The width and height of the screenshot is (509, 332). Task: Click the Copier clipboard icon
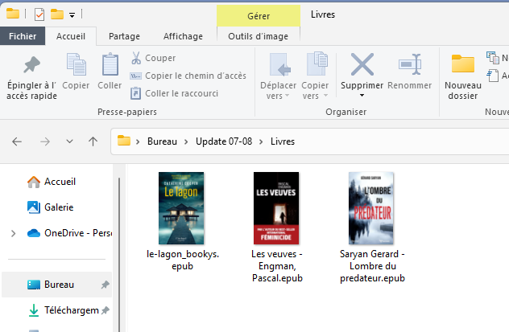coord(77,64)
